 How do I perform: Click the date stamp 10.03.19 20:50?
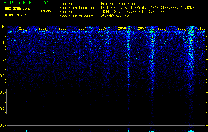click(17, 15)
